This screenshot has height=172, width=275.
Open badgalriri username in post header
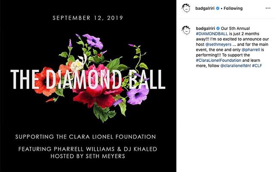tap(205, 8)
